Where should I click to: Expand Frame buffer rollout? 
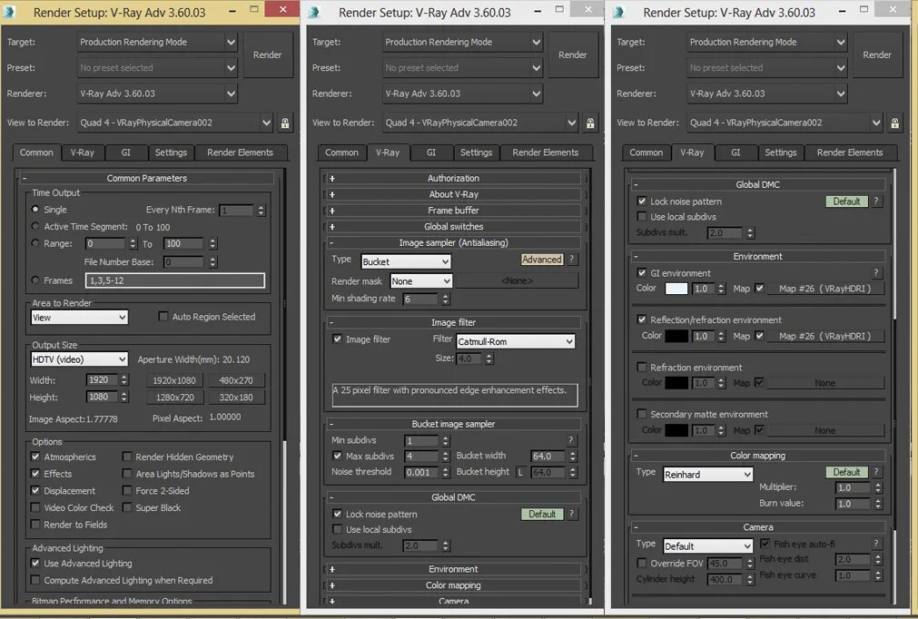(453, 210)
